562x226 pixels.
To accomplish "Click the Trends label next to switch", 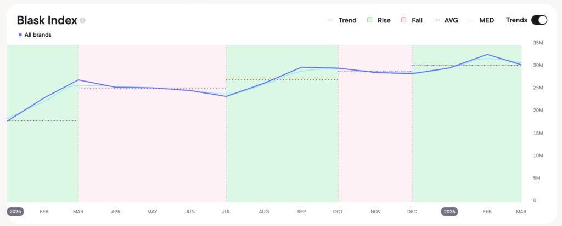I will 516,20.
